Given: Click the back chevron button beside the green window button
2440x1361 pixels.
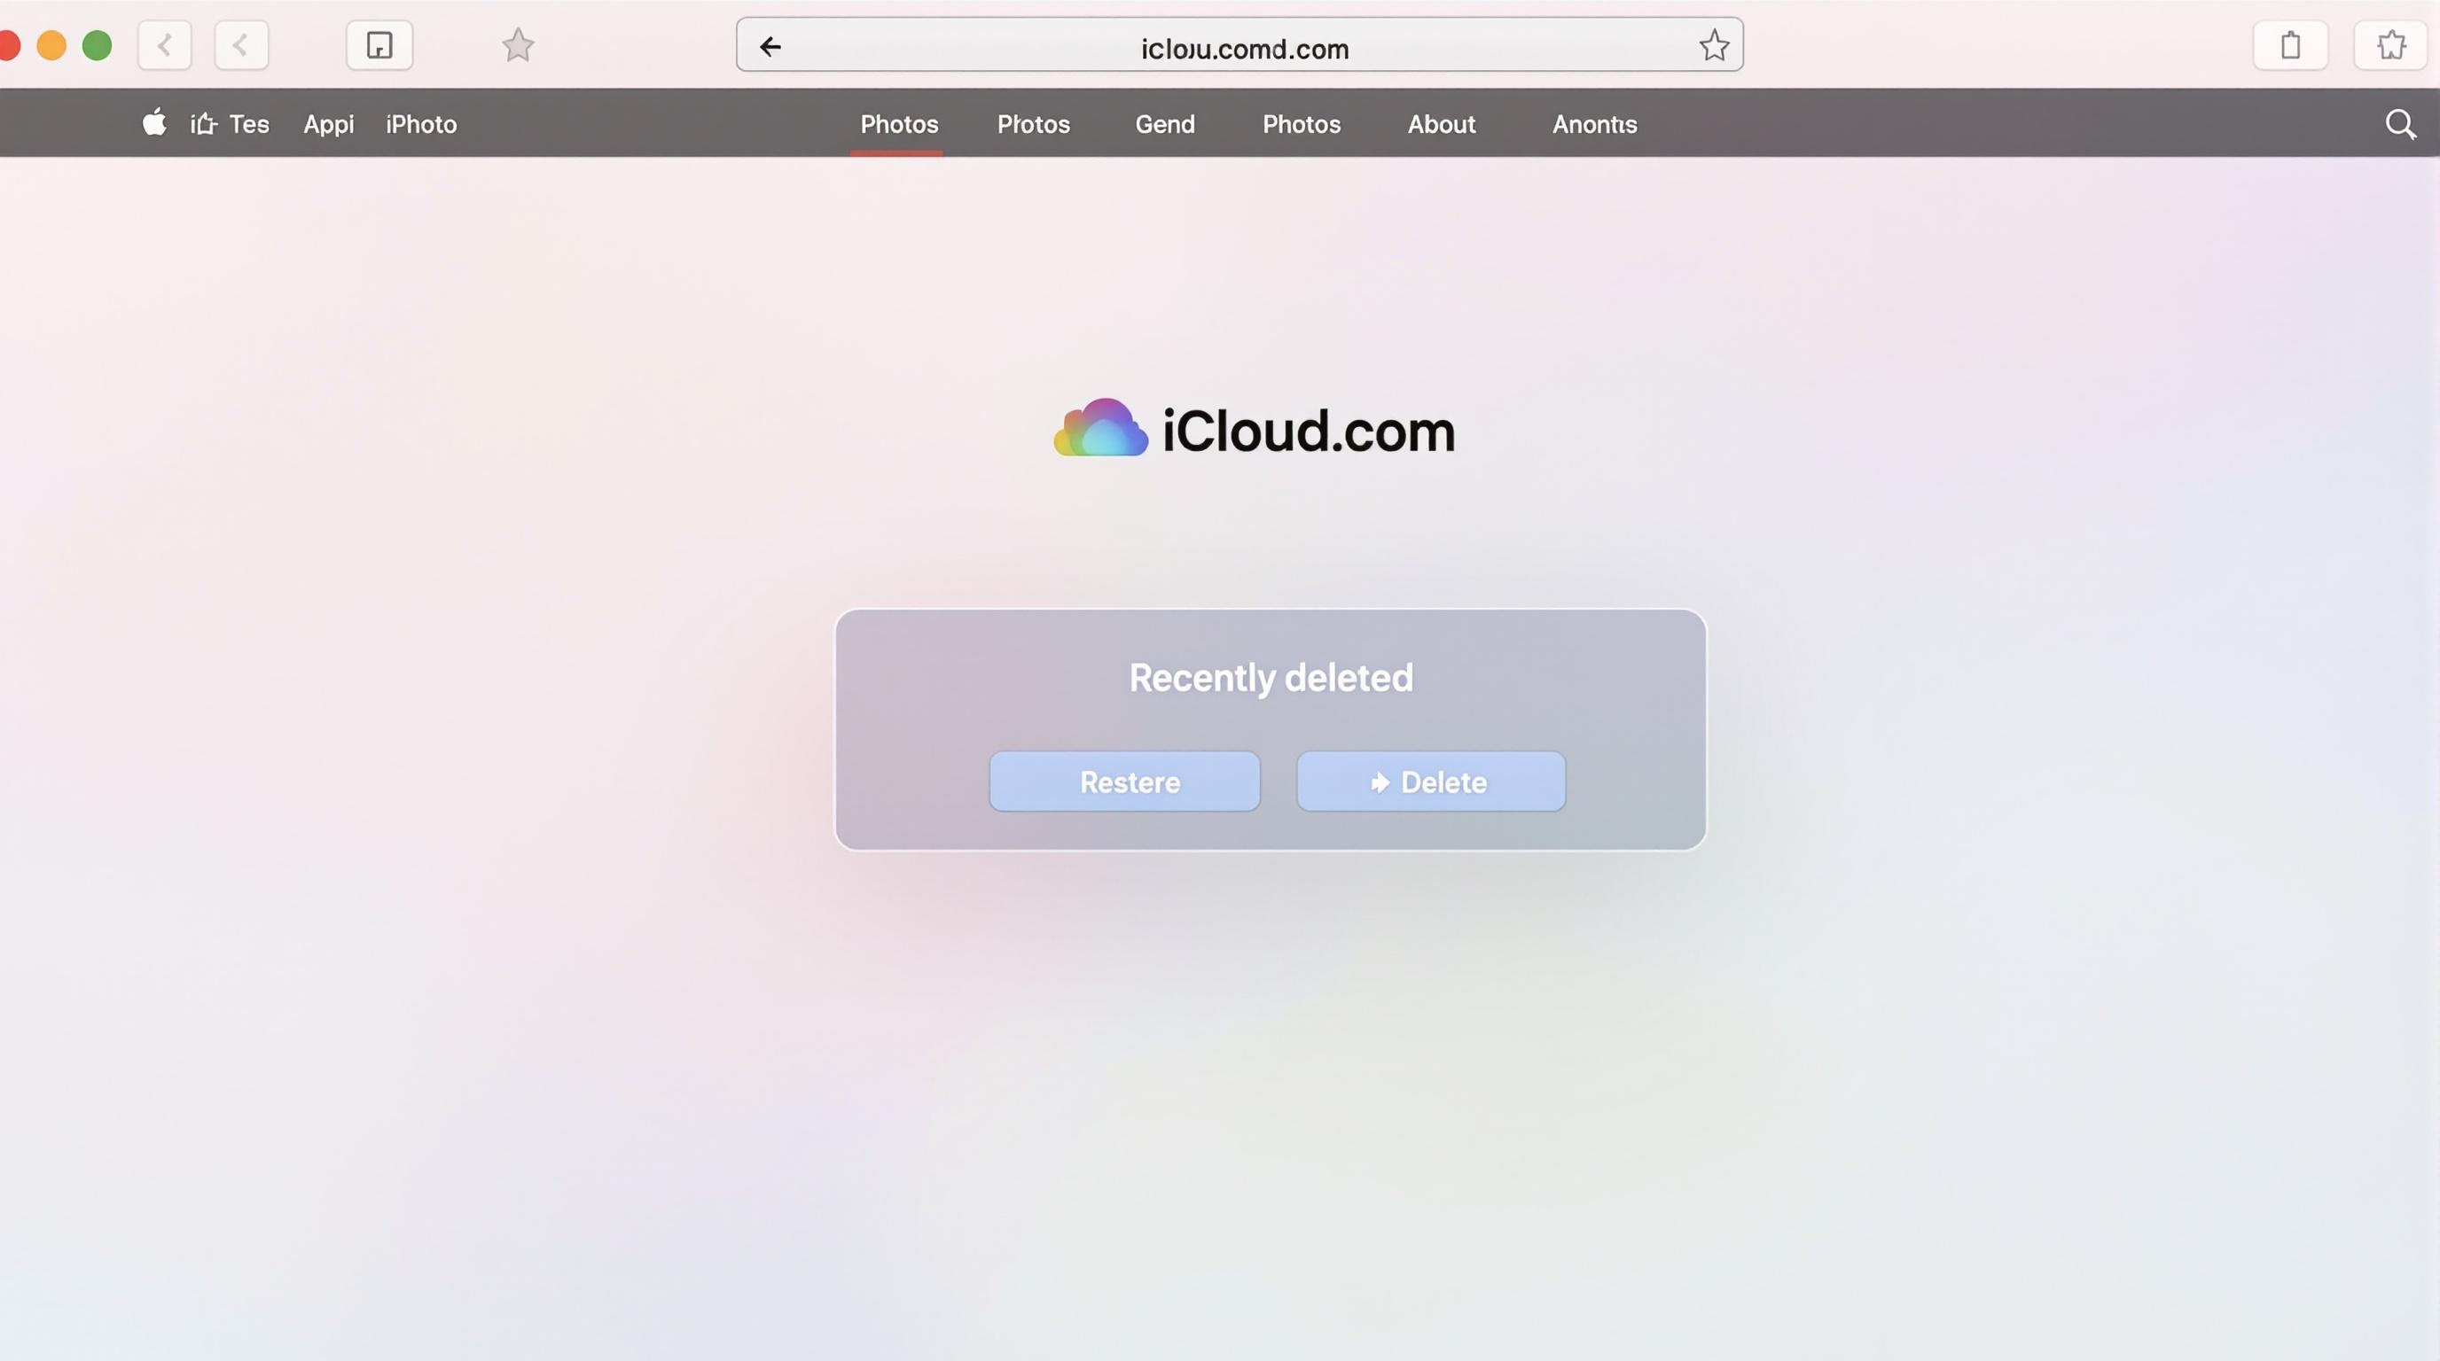Looking at the screenshot, I should click(165, 45).
